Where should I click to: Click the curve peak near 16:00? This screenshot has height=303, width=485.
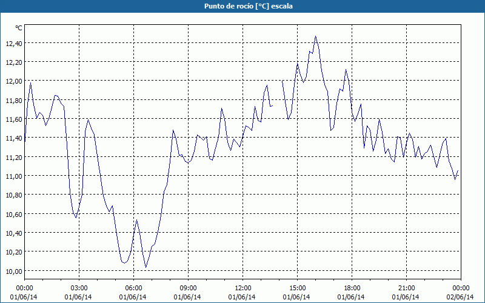pyautogui.click(x=315, y=36)
